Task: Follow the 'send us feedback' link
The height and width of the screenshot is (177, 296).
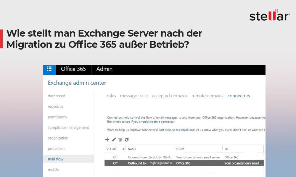Action: (177, 130)
